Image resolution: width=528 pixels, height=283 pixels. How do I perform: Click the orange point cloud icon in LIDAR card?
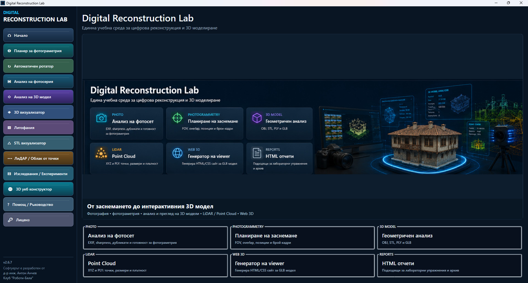pyautogui.click(x=101, y=153)
